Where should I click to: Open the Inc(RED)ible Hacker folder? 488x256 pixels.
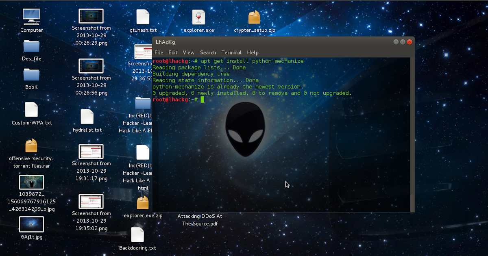tap(142, 104)
